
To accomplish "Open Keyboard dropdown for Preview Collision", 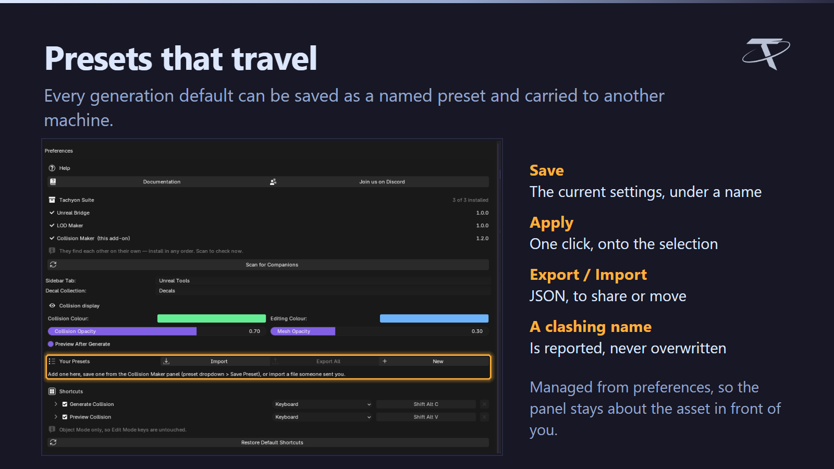I will (323, 417).
